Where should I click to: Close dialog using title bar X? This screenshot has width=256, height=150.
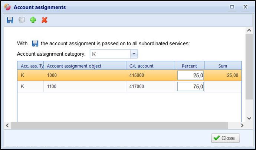tap(245, 7)
